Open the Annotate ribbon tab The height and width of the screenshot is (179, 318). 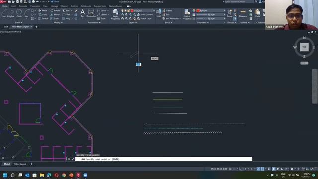click(23, 6)
